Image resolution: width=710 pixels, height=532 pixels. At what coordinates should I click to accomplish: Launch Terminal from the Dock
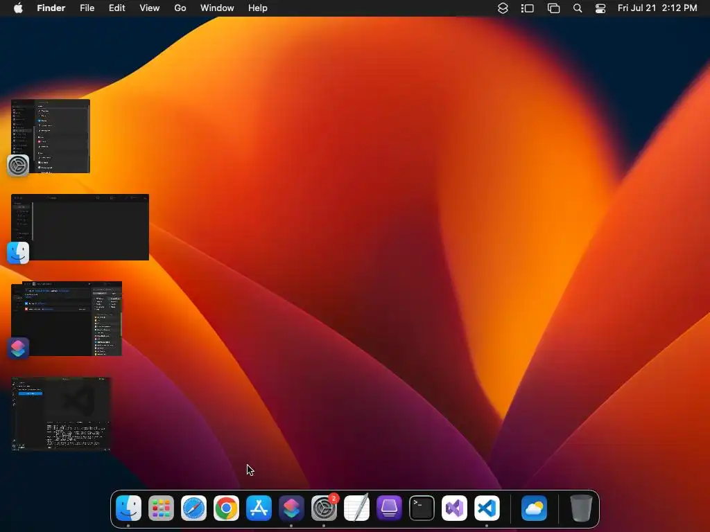click(422, 508)
